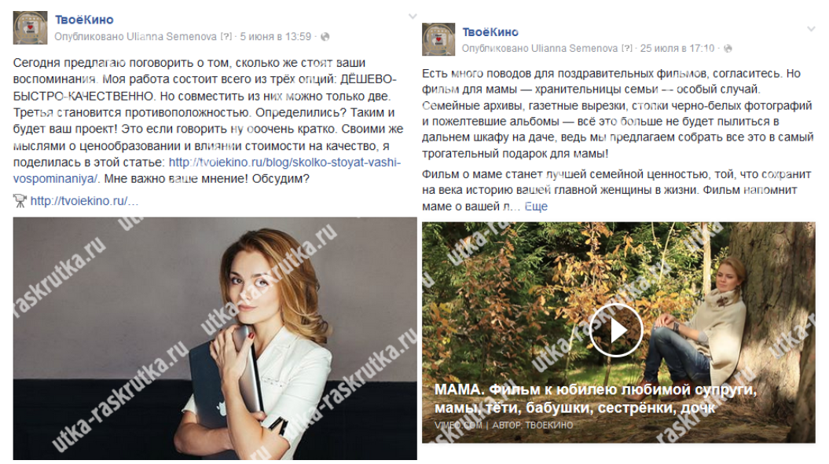Expand right post text with Еще
Image resolution: width=829 pixels, height=464 pixels.
536,206
